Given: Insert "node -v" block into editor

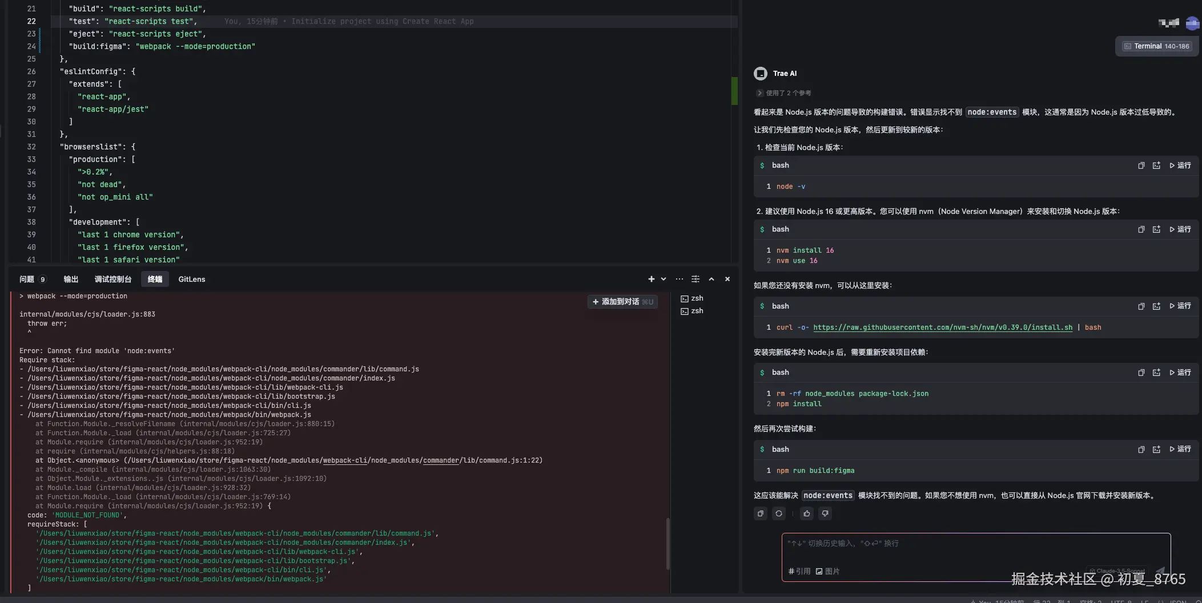Looking at the screenshot, I should 1156,165.
